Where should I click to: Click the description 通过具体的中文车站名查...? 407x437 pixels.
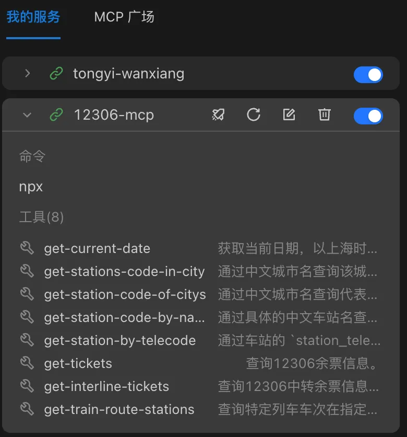pos(297,317)
